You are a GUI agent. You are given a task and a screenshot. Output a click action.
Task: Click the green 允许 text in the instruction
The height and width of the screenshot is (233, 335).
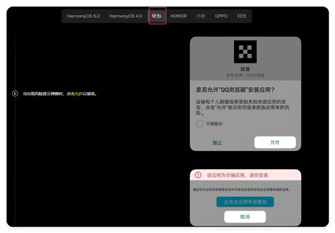coord(78,93)
